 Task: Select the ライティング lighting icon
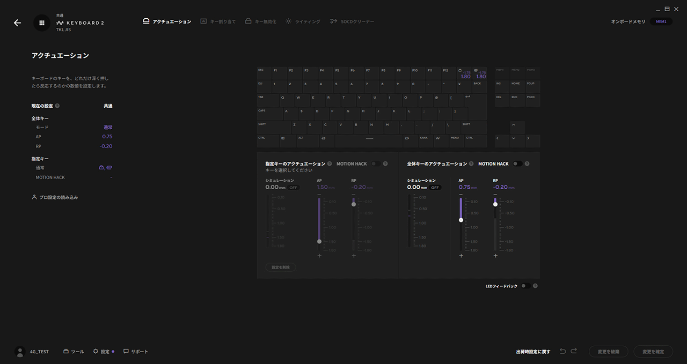[289, 21]
